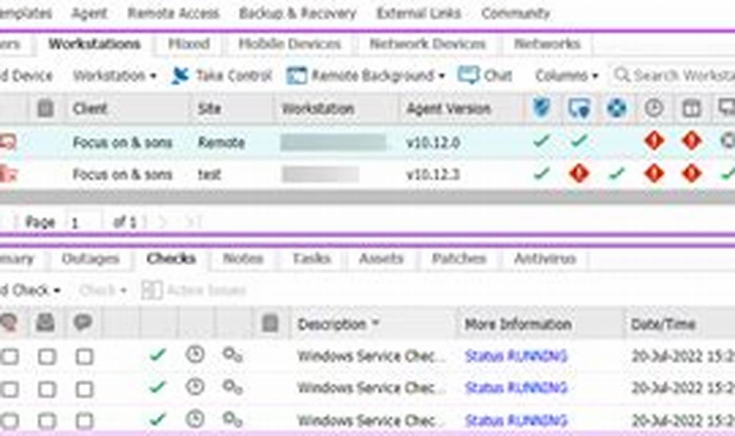Click red alert in clock column, Remote row
This screenshot has height=436, width=735.
(654, 141)
